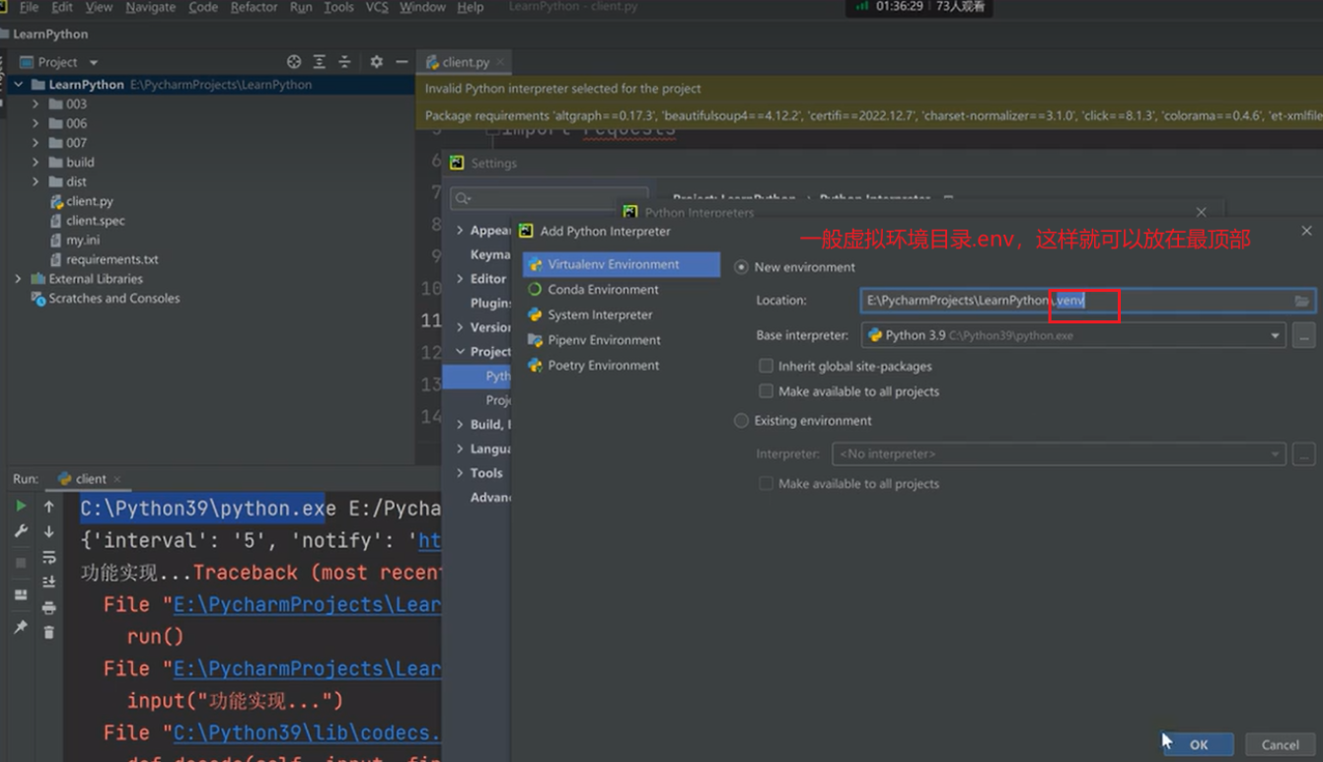The width and height of the screenshot is (1323, 762).
Task: Expand External Libraries node
Action: point(18,279)
